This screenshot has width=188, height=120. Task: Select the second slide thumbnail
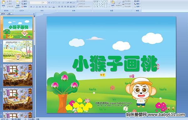18,51
